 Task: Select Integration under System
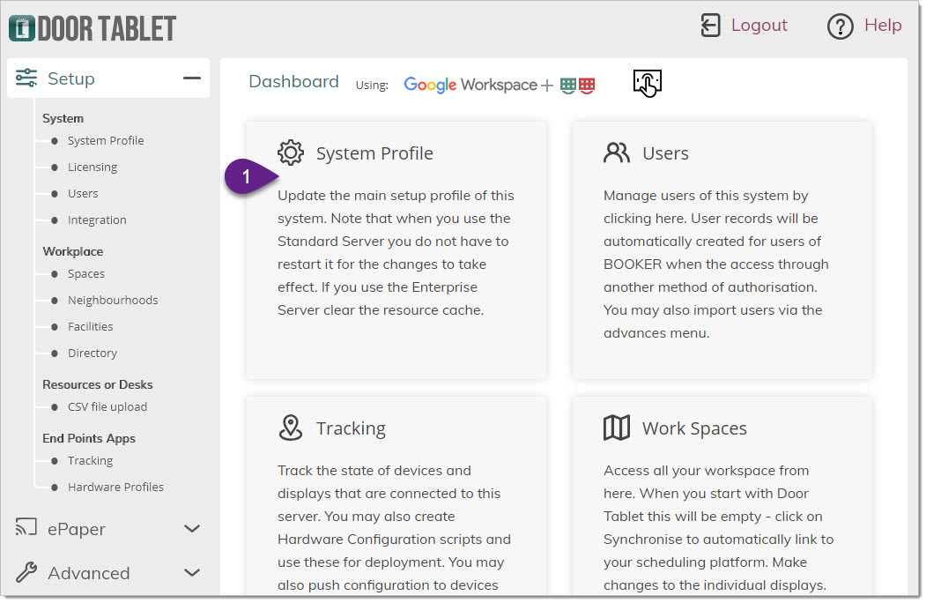pyautogui.click(x=97, y=220)
